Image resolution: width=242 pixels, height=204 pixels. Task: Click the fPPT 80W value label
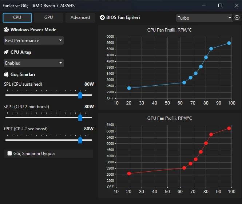[x=89, y=129]
